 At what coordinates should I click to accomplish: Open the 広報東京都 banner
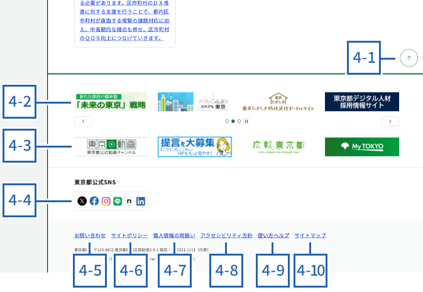pyautogui.click(x=278, y=147)
